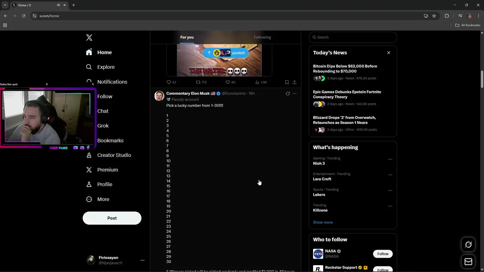Open a new browser tab
Image resolution: width=484 pixels, height=272 pixels.
[x=73, y=5]
